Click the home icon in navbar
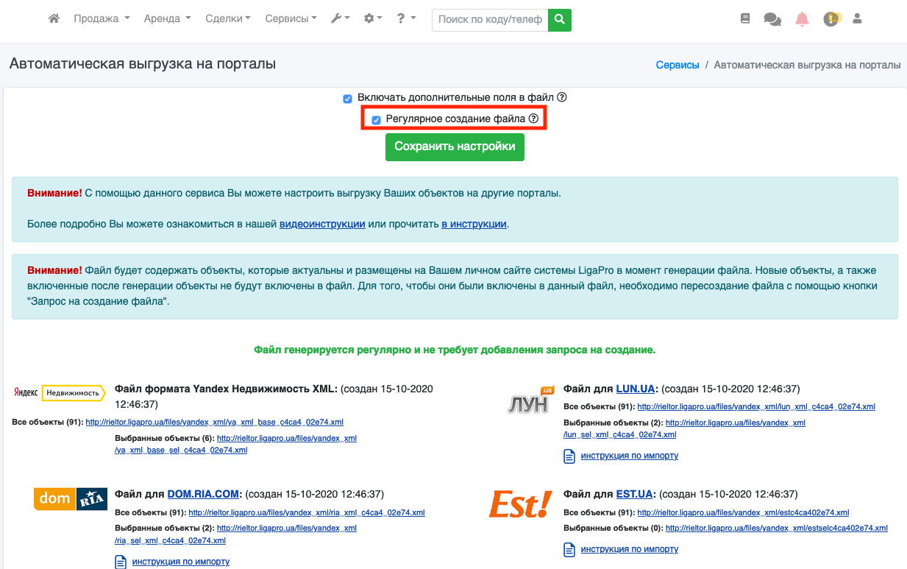 (54, 19)
